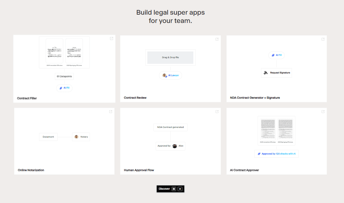Click Alex's avatar picture
The width and height of the screenshot is (344, 203).
coord(175,146)
